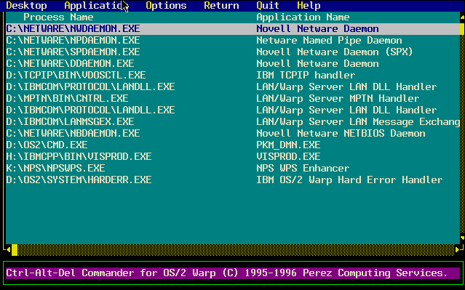Click application name Netware Named Pipe Daemon
Viewport: 465px width, 290px height.
(329, 40)
